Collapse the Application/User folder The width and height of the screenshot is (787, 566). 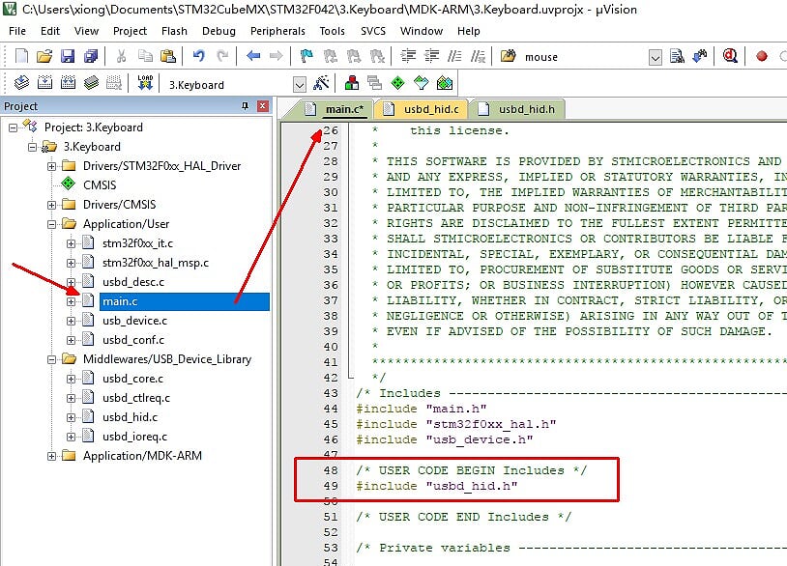point(52,224)
